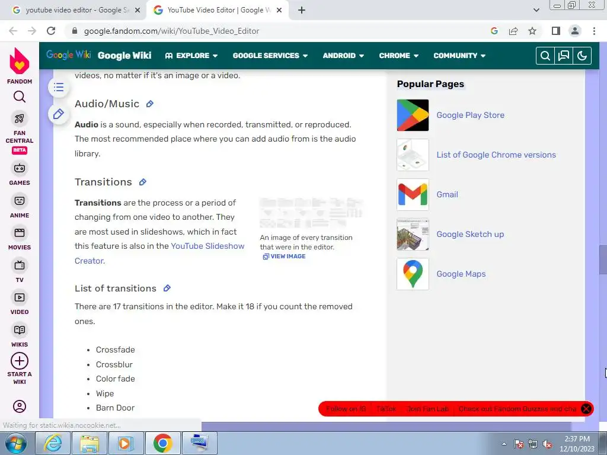Bookmark this page with star icon
Screen dimensions: 607x455
[x=532, y=31]
